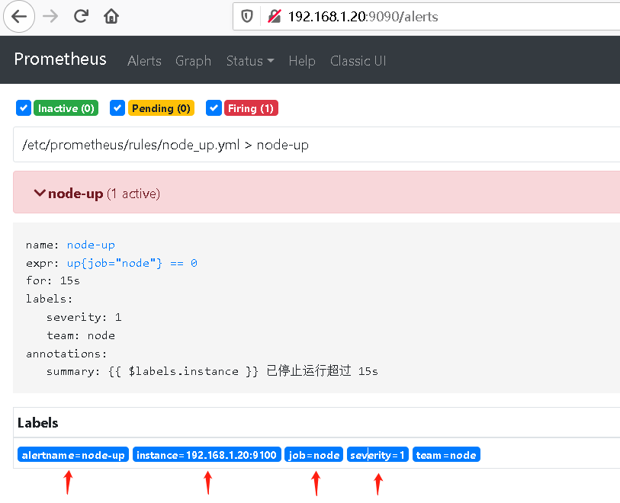
Task: Switch to the Classic UI
Action: point(358,61)
